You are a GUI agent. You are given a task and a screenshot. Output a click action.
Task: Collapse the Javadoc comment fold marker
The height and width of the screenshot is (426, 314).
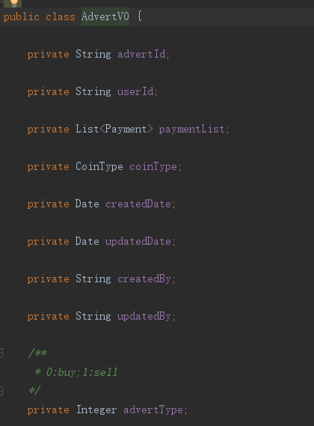(x=1, y=353)
